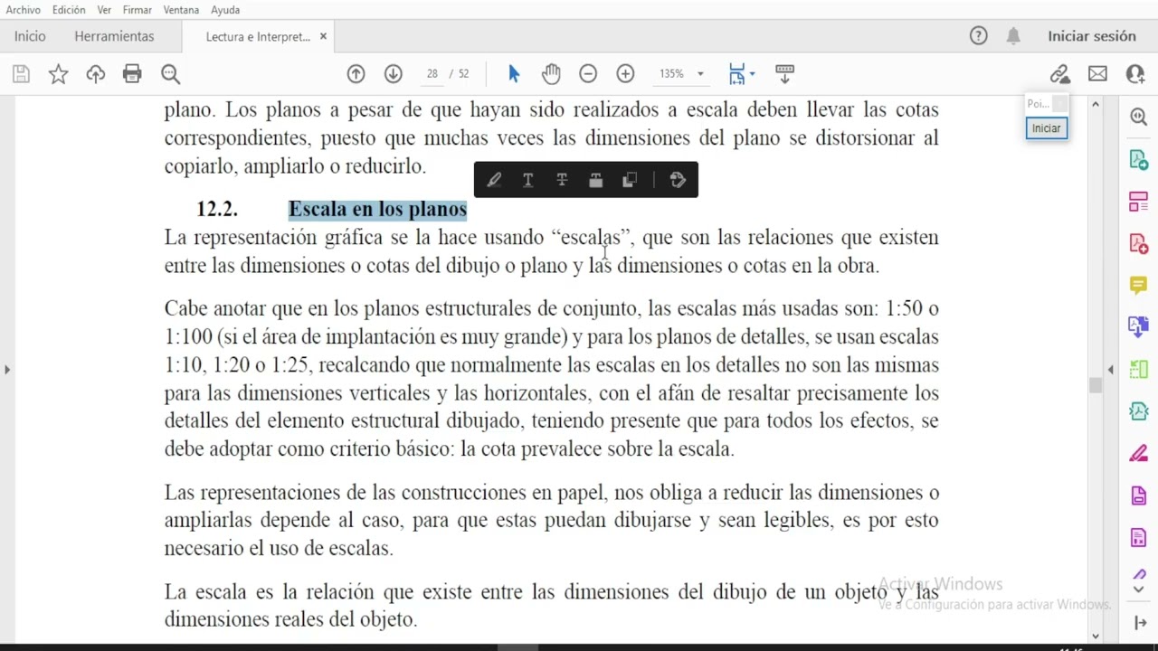Click the save file icon

point(21,74)
